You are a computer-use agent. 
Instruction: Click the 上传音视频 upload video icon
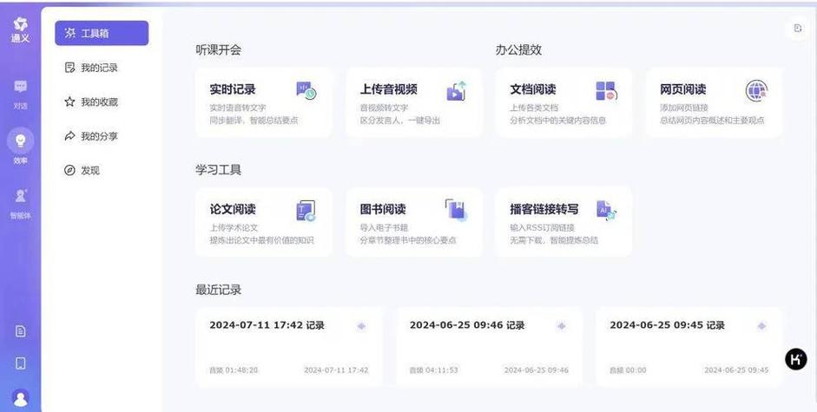pyautogui.click(x=456, y=91)
